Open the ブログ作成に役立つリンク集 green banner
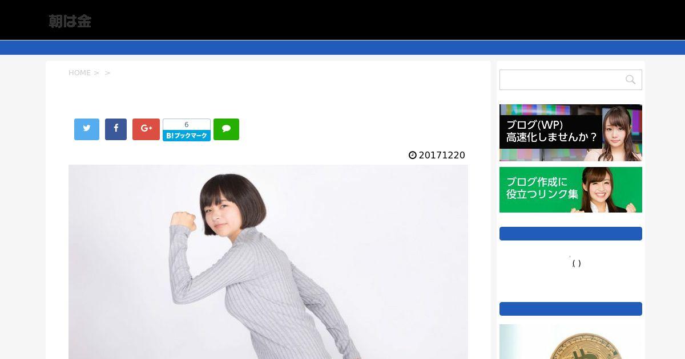 point(571,190)
